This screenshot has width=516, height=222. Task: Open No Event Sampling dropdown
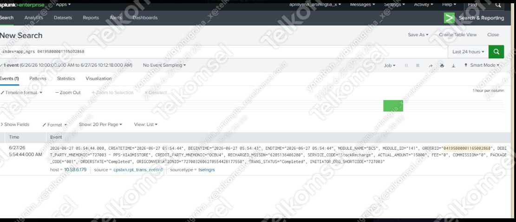(164, 65)
